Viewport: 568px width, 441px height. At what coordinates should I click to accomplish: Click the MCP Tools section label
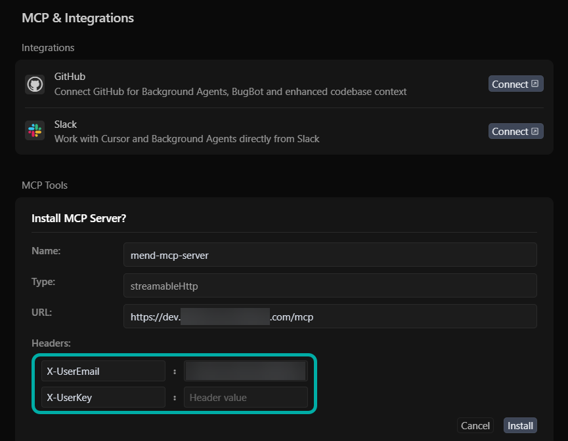[x=45, y=185]
